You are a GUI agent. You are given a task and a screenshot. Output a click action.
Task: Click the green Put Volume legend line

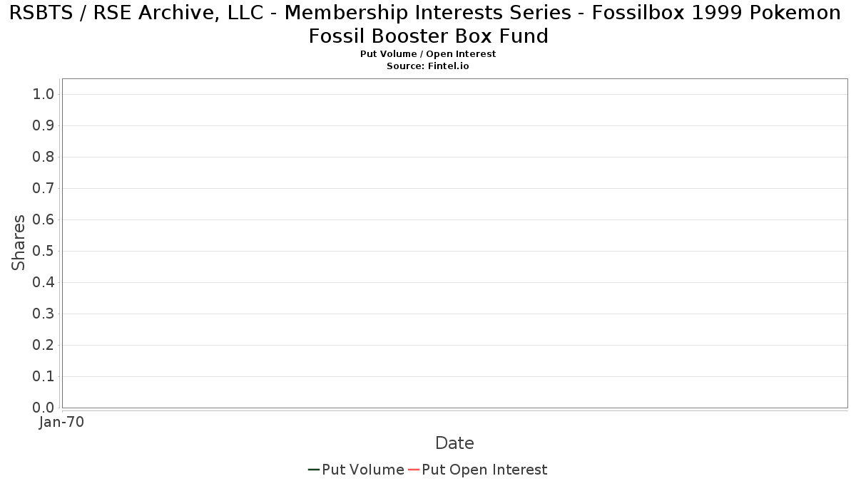313,470
